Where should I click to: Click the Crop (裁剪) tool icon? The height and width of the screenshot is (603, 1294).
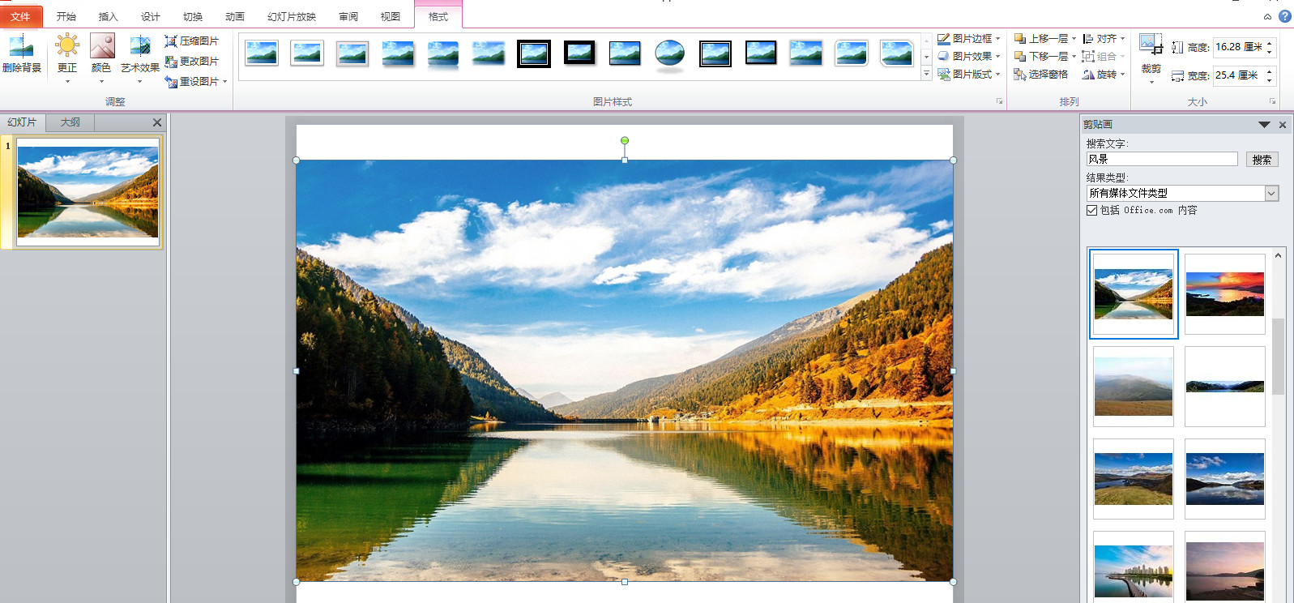click(x=1151, y=45)
